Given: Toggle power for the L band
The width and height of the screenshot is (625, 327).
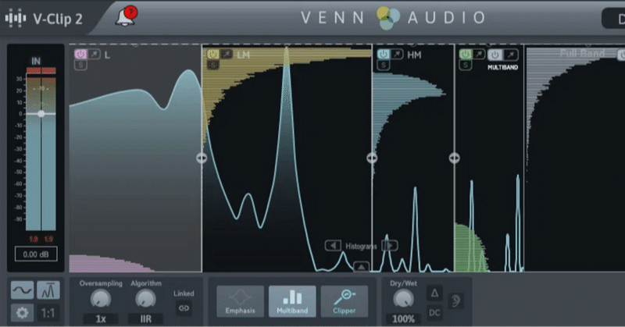Looking at the screenshot, I should click(x=80, y=54).
